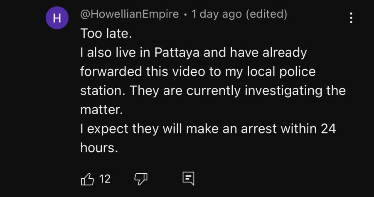Visit the @HowellianEmpire channel link
Screen dimensions: 374x197
click(x=130, y=14)
